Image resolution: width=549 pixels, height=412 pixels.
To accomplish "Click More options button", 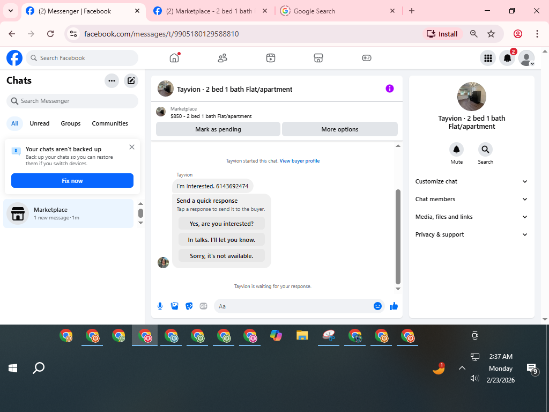I will click(339, 129).
